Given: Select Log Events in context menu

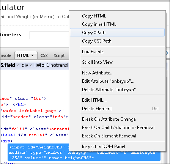Looking at the screenshot, I should tap(117, 52).
